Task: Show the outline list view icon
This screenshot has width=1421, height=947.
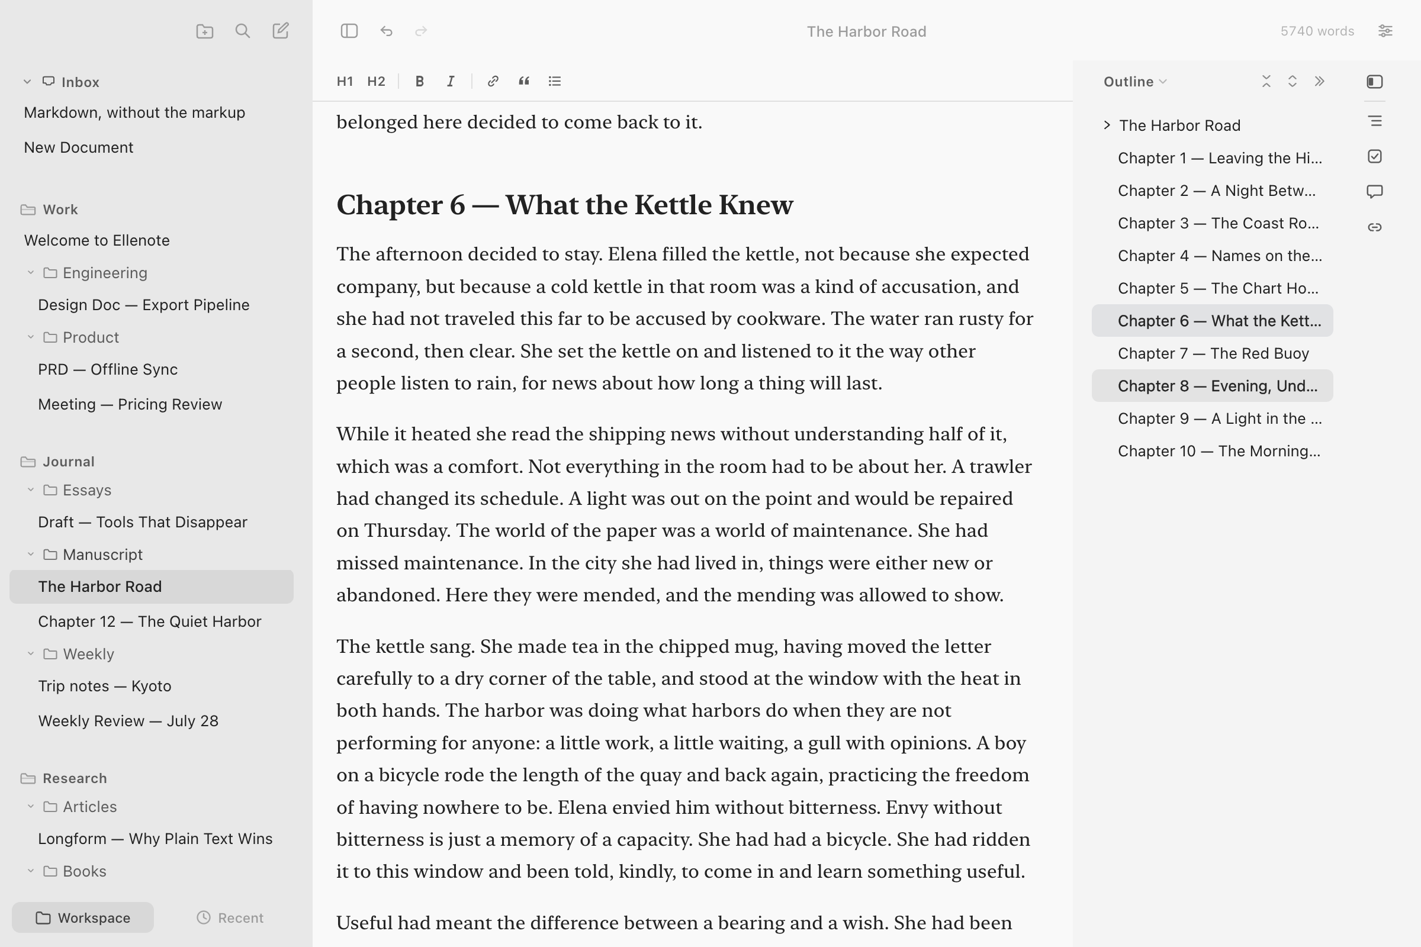Action: 1375,121
